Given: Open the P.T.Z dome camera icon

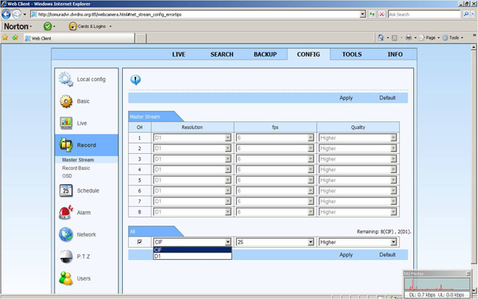Looking at the screenshot, I should coord(66,256).
